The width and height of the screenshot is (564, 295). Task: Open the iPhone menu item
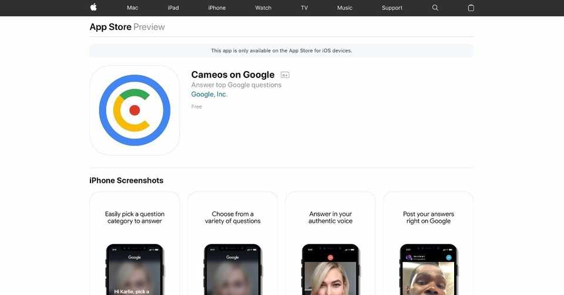(217, 8)
